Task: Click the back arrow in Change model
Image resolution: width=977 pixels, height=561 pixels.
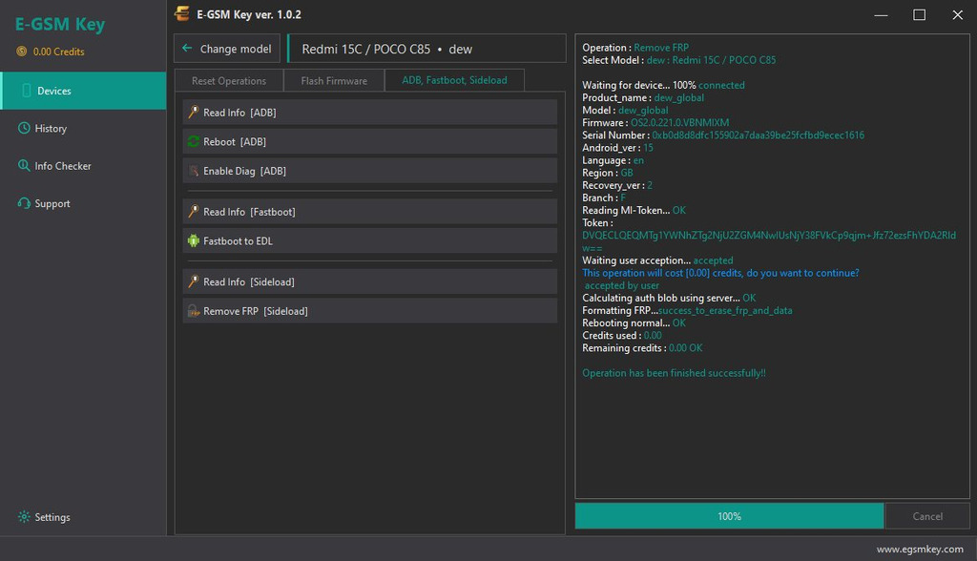Action: (x=187, y=48)
